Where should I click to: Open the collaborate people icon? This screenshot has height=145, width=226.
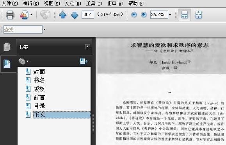click(24, 14)
